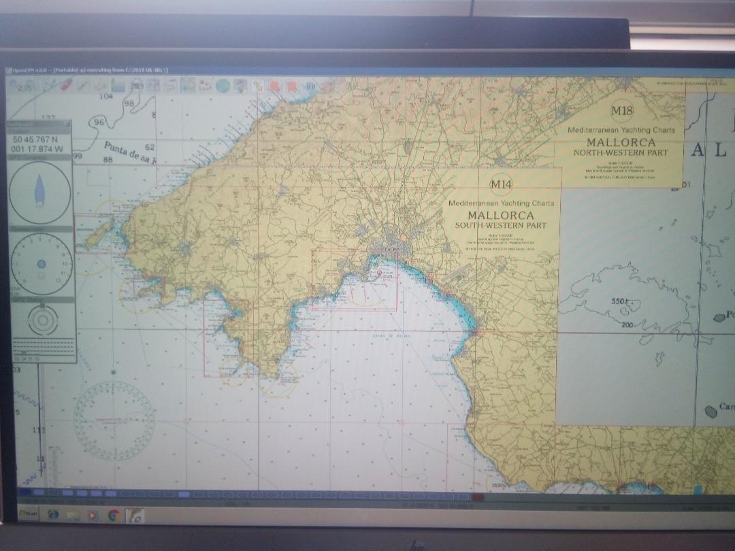Click the circled M14 chart label
Screen dimensions: 735x551
point(501,184)
